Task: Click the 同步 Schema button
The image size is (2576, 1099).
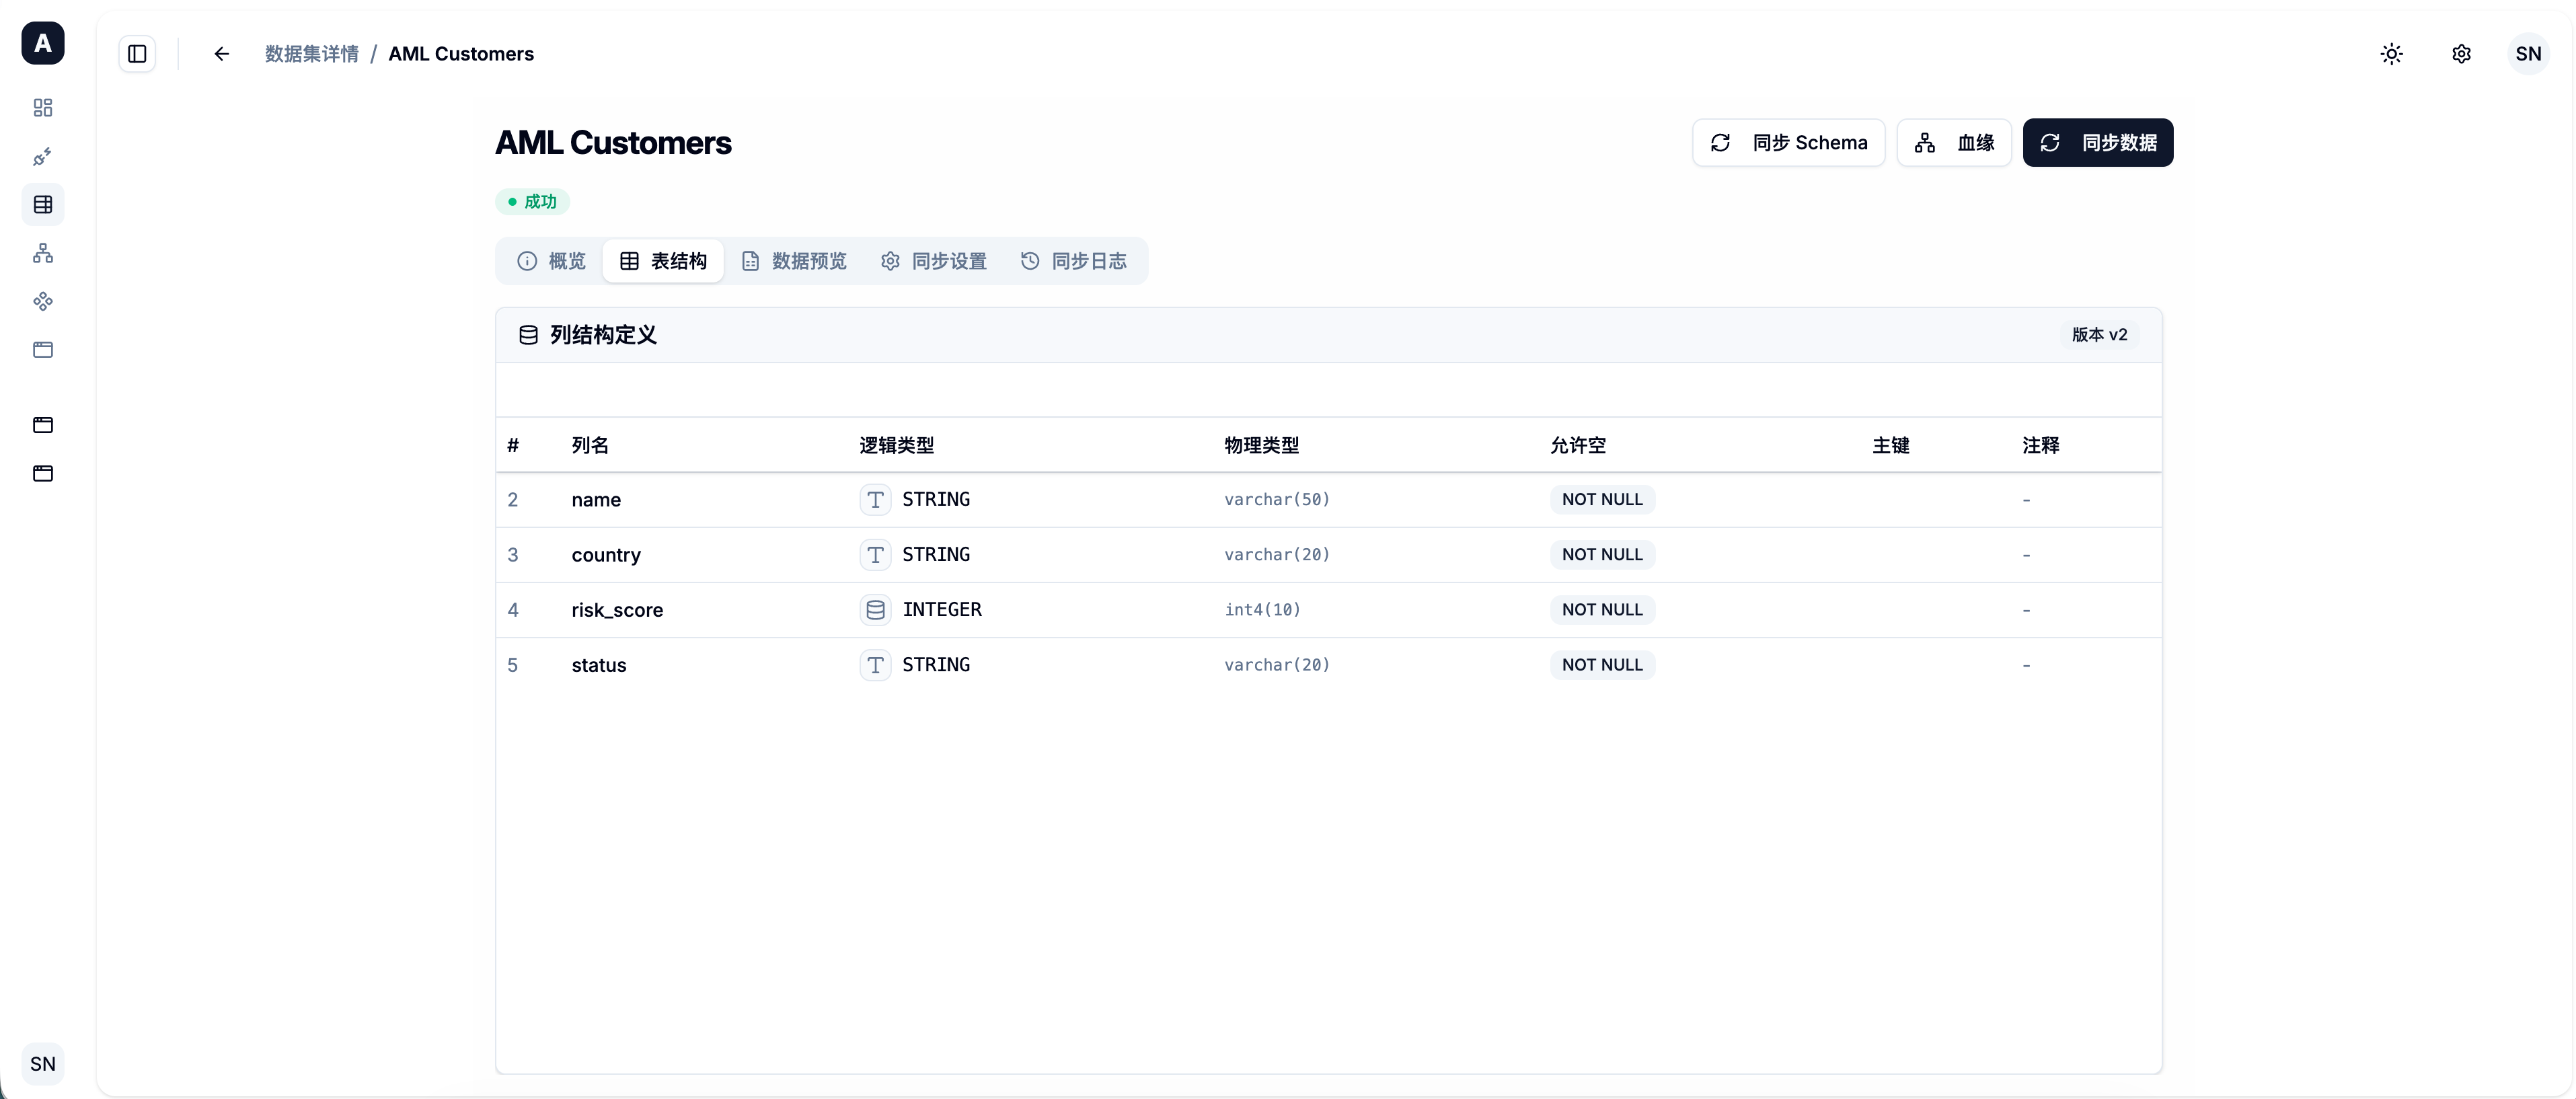Action: tap(1788, 143)
